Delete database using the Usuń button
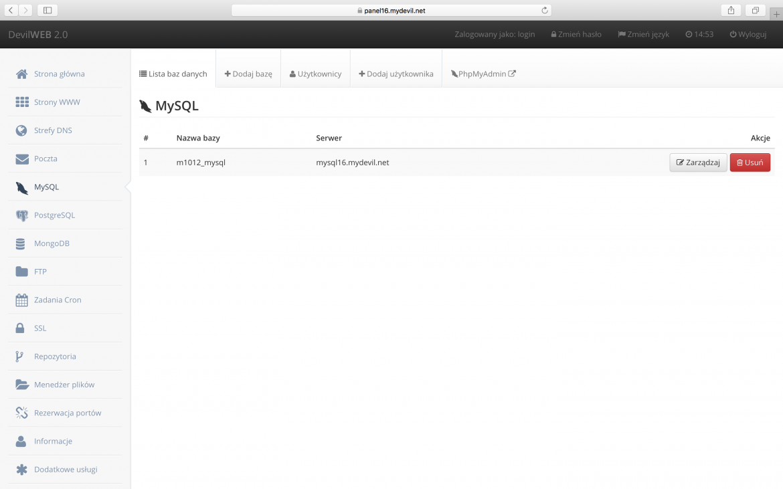Screen dimensions: 783x489 click(750, 162)
